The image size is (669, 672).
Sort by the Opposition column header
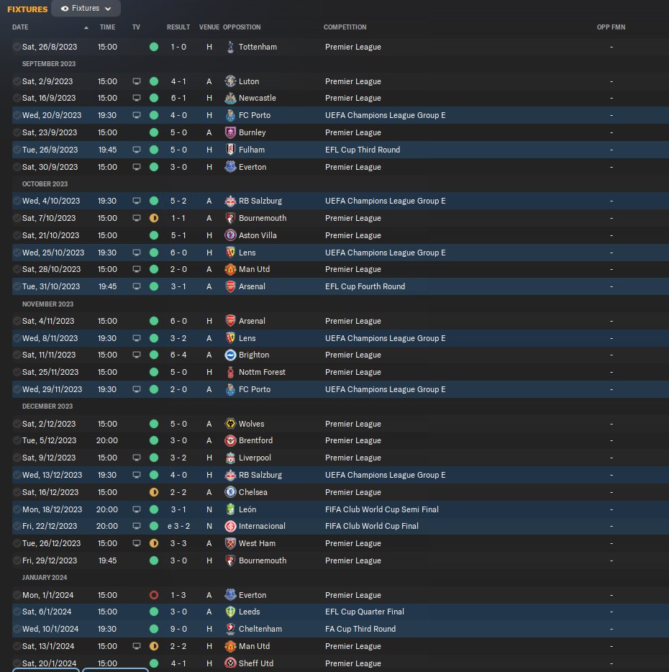(x=242, y=27)
